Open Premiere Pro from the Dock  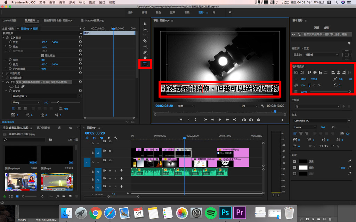click(240, 213)
